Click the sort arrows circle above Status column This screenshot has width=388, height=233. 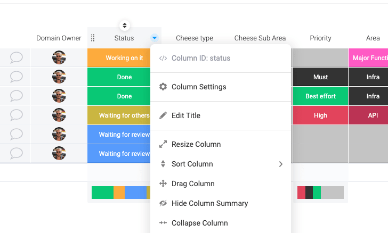pos(125,26)
